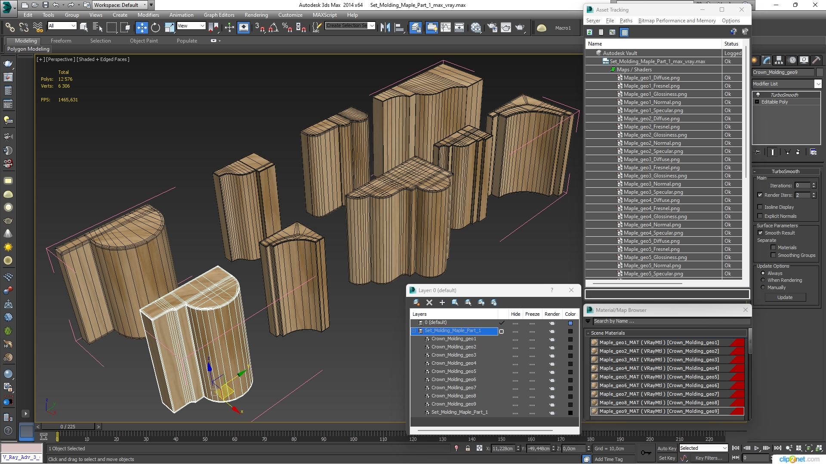Create new layer in the Layer dialog

coord(416,302)
